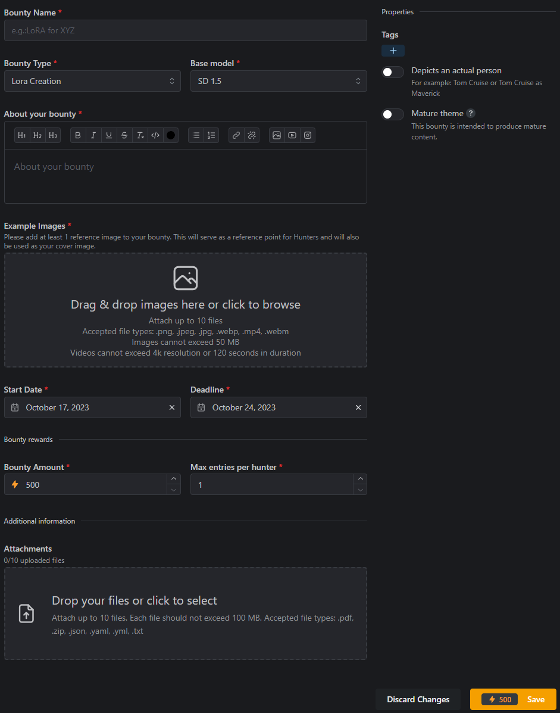The height and width of the screenshot is (713, 560).
Task: Select the H2 heading style
Action: (37, 135)
